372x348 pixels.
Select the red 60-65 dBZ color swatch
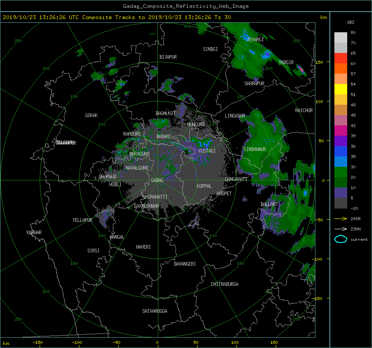pyautogui.click(x=341, y=58)
